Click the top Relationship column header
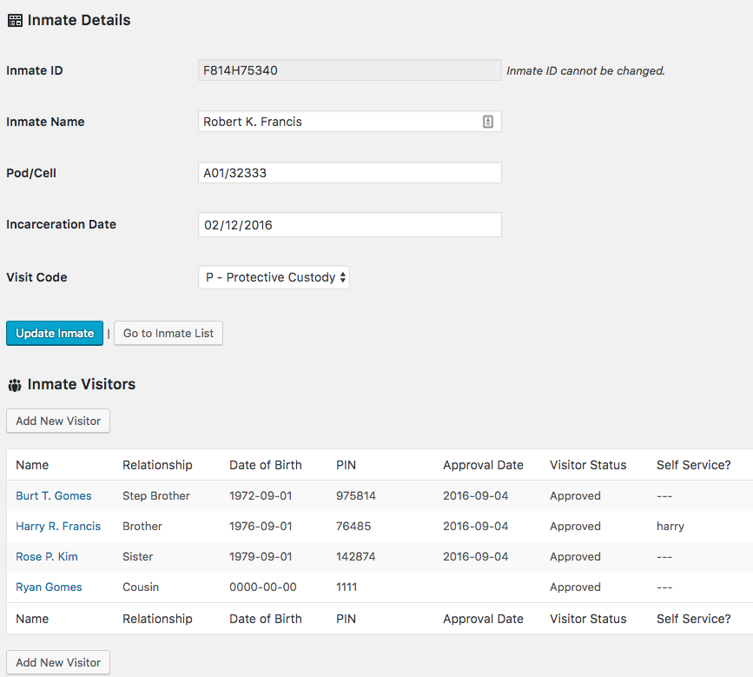The image size is (753, 677). (x=157, y=465)
